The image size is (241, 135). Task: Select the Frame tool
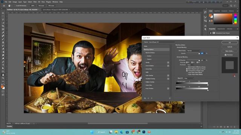[x=3, y=29]
